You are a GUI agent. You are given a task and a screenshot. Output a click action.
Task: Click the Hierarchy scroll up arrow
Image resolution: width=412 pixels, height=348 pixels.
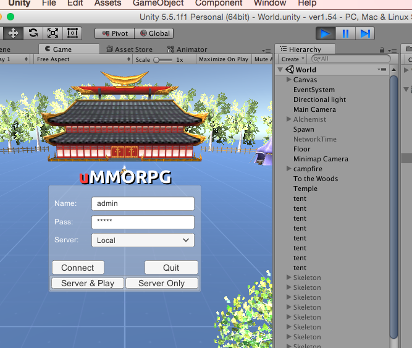pyautogui.click(x=393, y=70)
